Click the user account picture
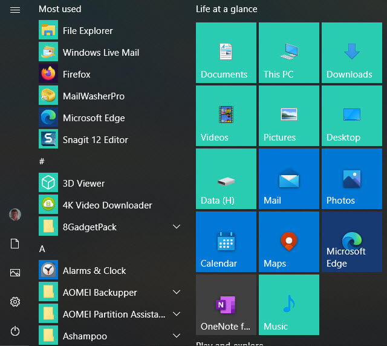The width and height of the screenshot is (387, 346). (15, 215)
